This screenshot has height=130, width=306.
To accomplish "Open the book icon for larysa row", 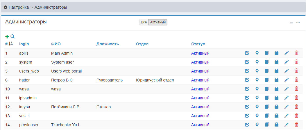I will coord(267,107).
